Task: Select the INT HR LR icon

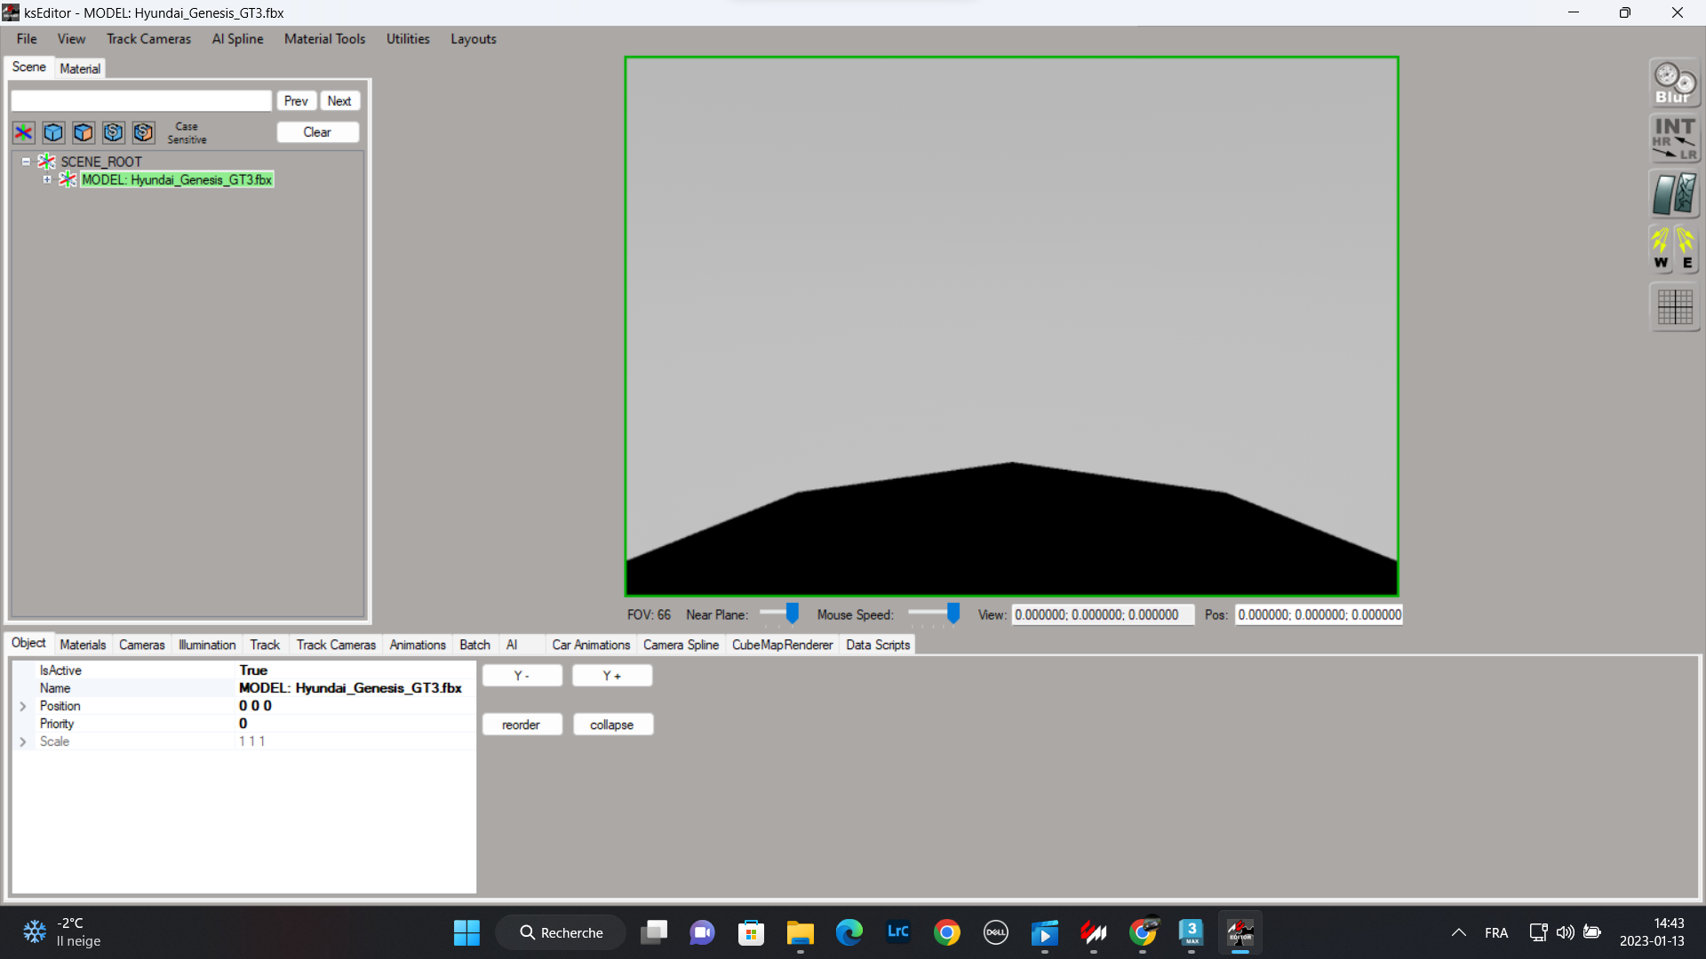Action: 1672,136
